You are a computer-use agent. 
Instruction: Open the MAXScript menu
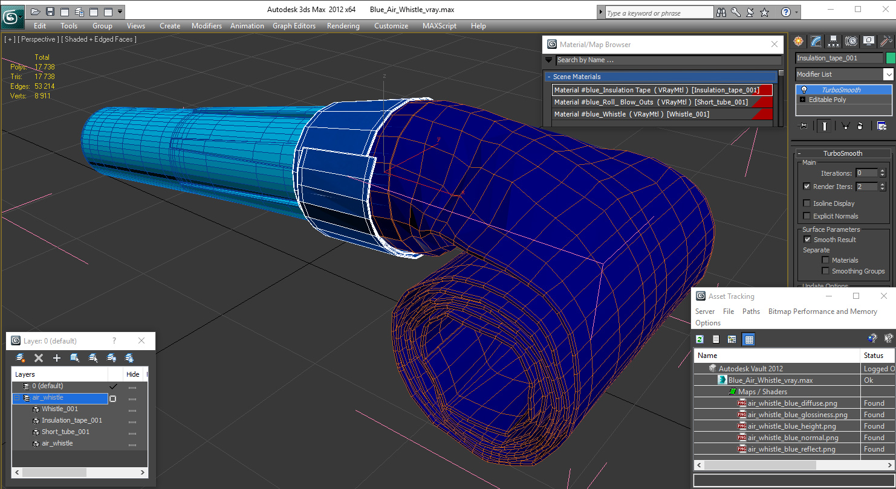440,26
